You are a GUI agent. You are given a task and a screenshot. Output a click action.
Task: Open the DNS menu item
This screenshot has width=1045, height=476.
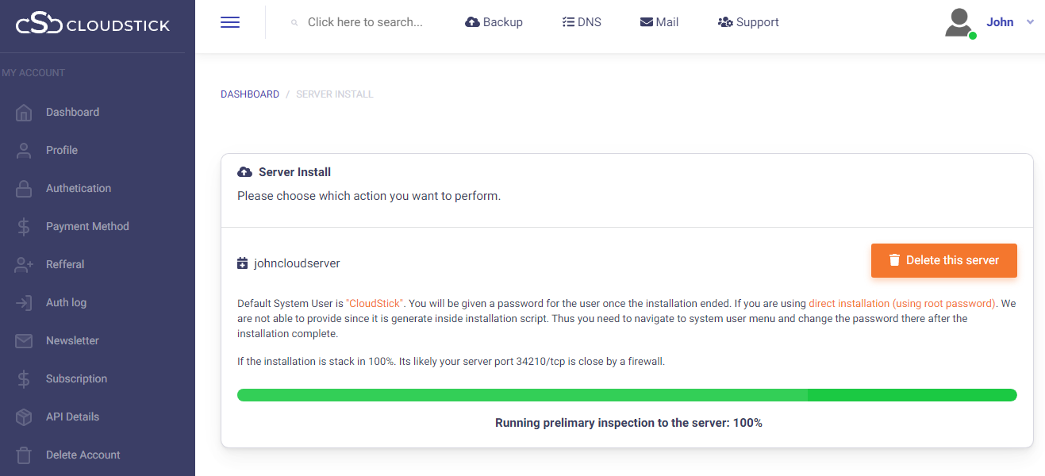[581, 22]
